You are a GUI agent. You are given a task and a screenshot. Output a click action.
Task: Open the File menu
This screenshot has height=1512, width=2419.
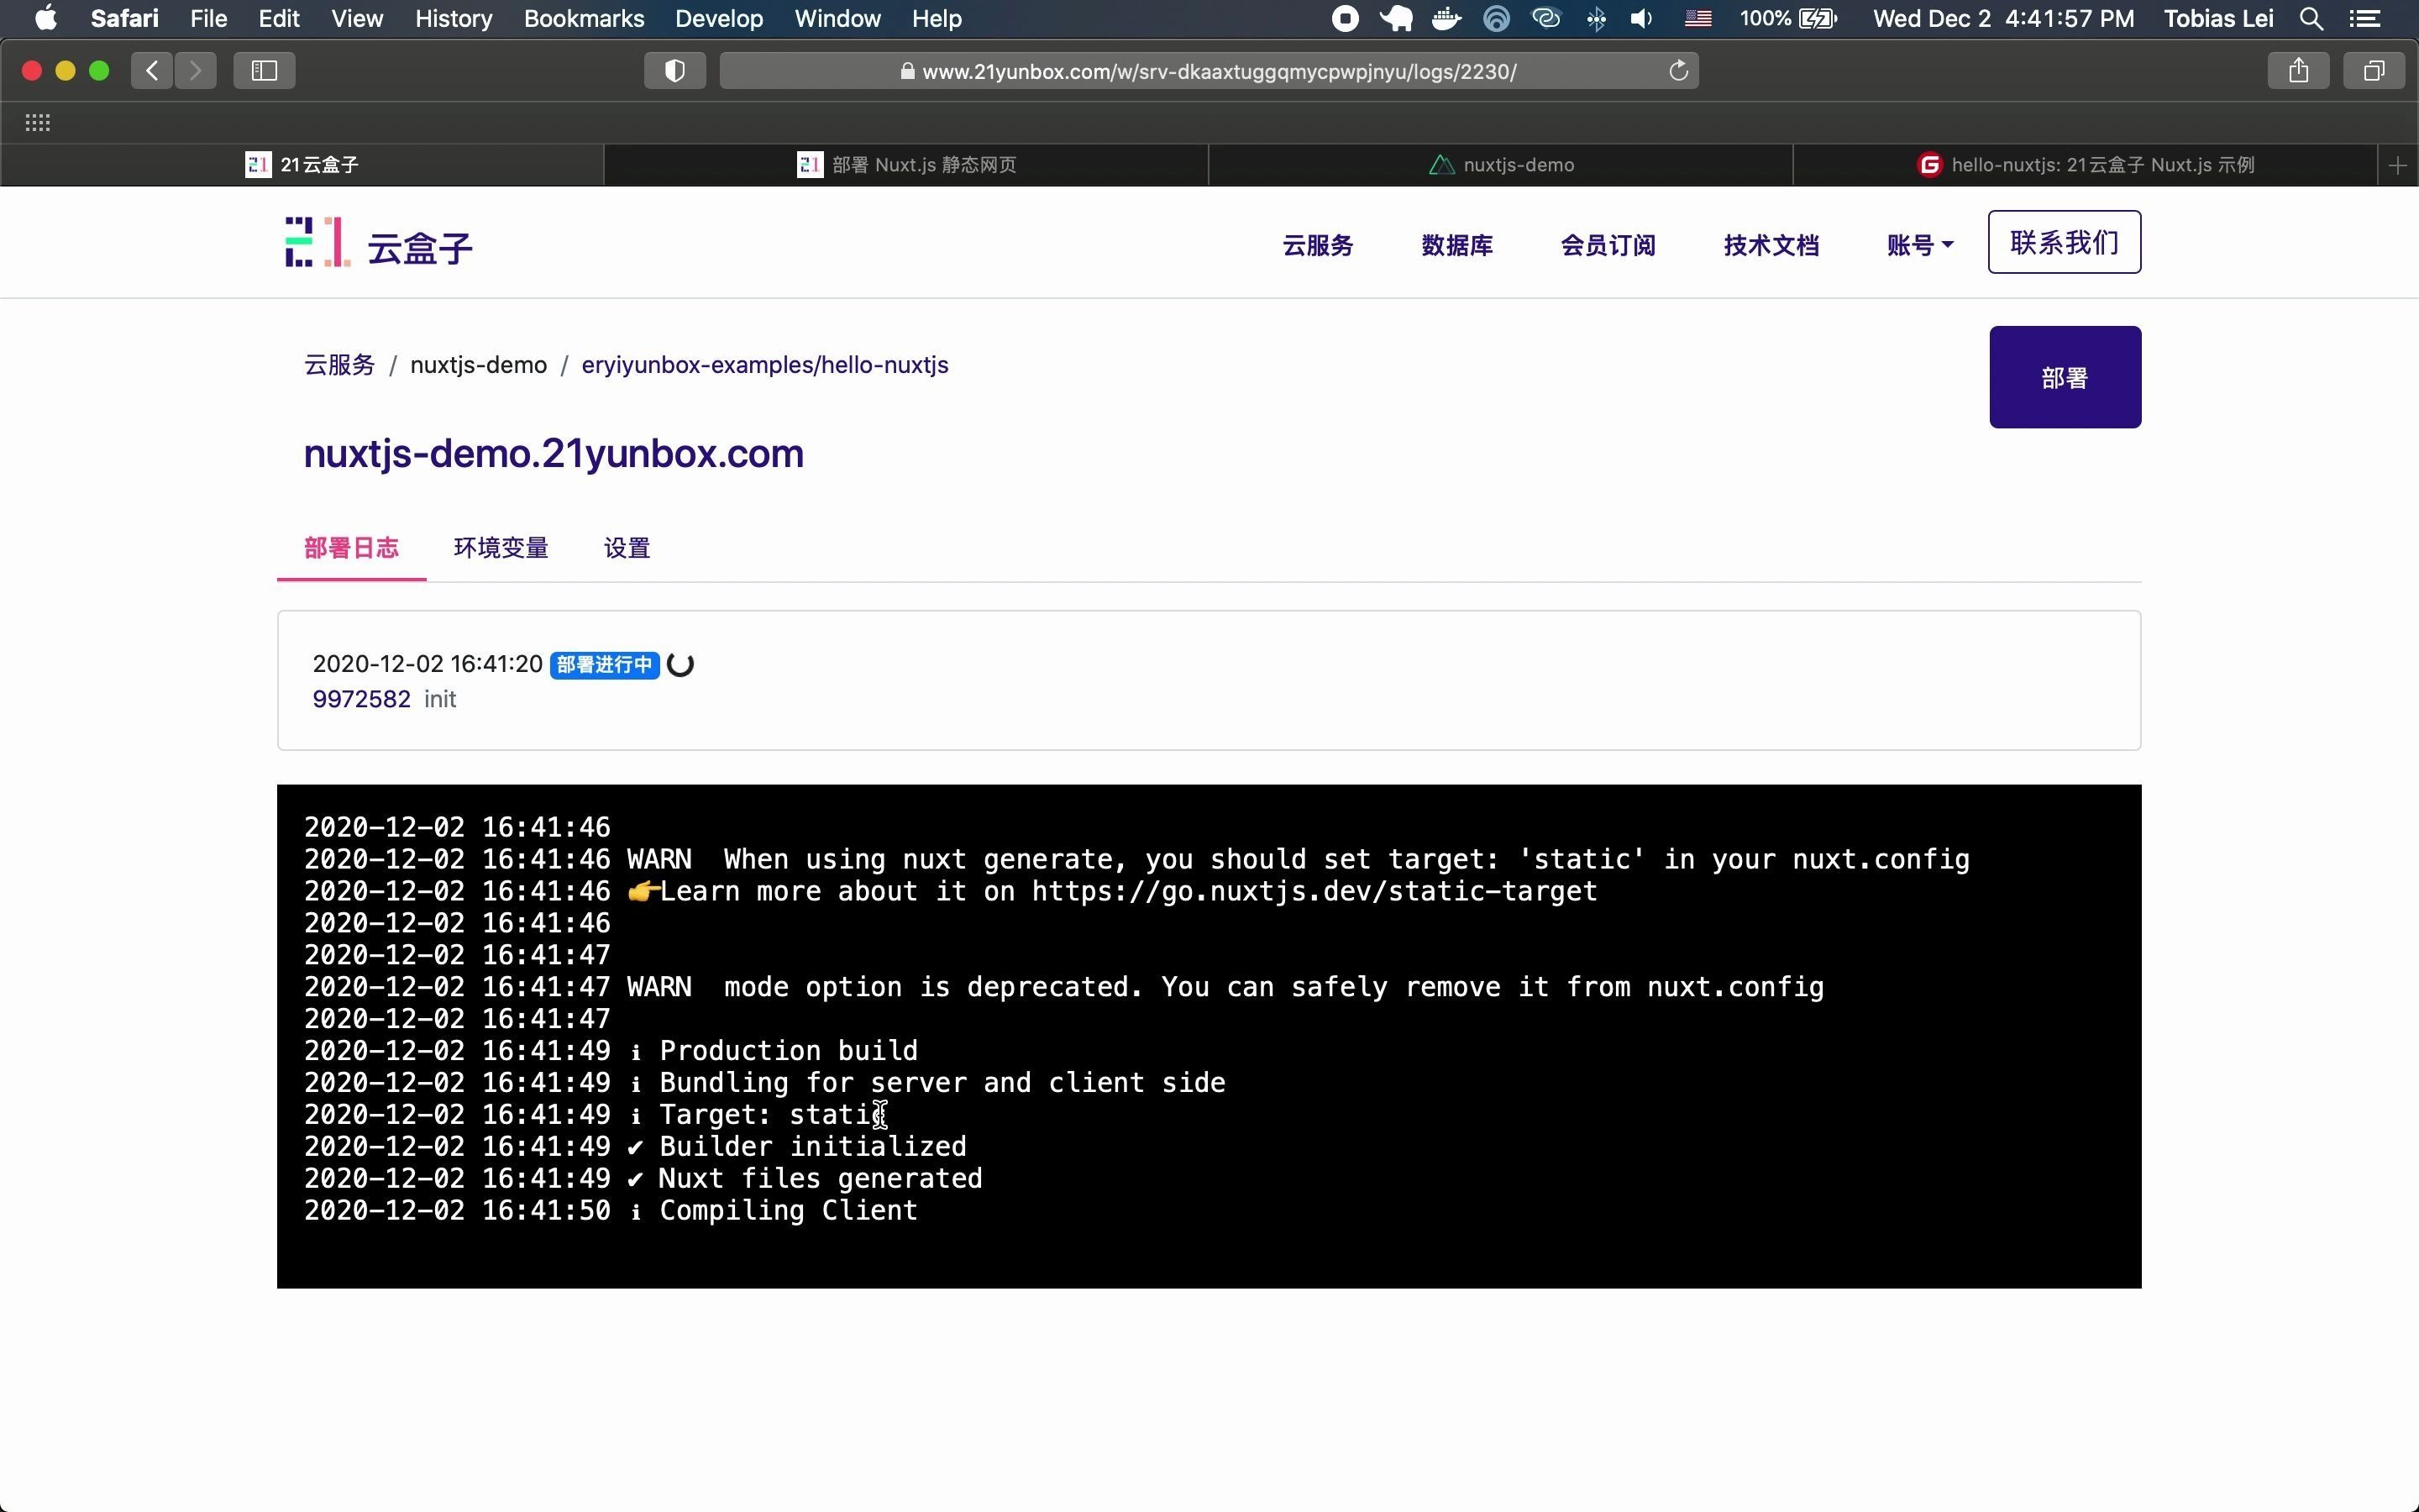[x=209, y=18]
